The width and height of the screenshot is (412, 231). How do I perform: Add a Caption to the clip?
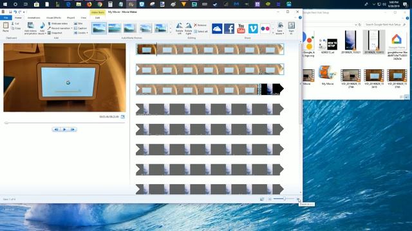coord(80,28)
